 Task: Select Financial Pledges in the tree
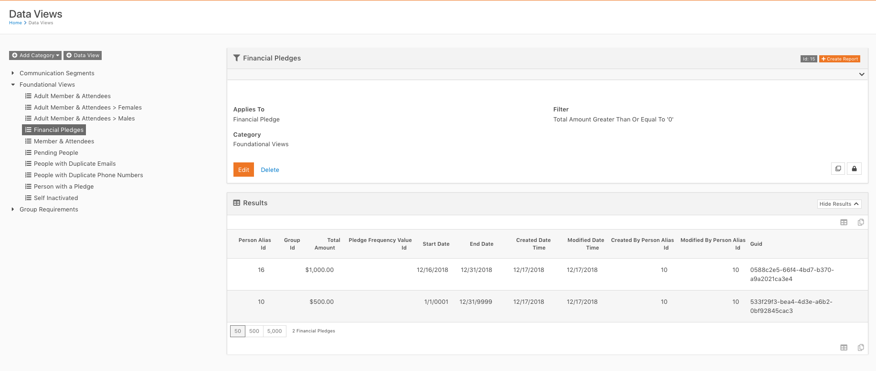click(x=54, y=130)
